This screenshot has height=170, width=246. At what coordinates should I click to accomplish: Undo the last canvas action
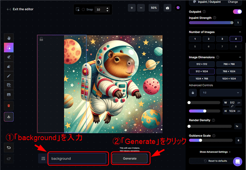pos(9,148)
